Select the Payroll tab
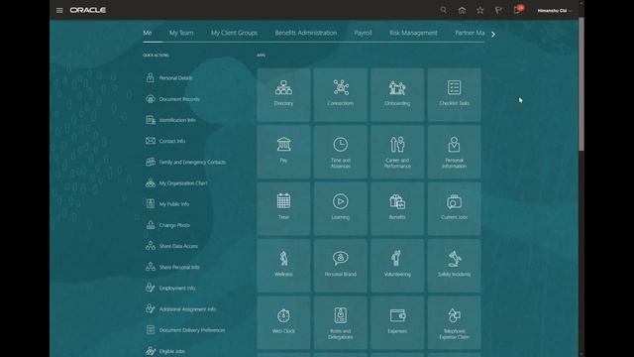The image size is (634, 357). click(x=363, y=33)
